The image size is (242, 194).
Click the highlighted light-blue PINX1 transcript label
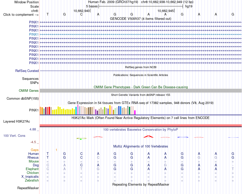pyautogui.click(x=34, y=34)
